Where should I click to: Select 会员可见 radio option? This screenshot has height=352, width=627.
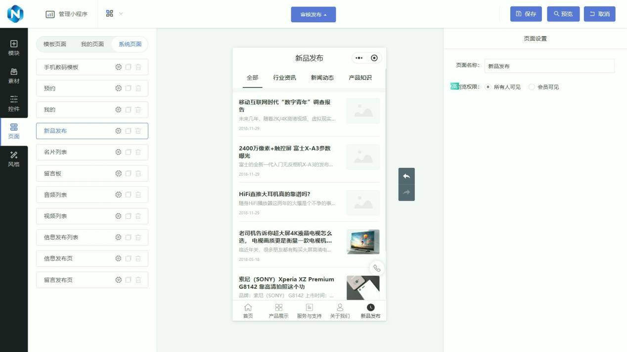pyautogui.click(x=532, y=87)
